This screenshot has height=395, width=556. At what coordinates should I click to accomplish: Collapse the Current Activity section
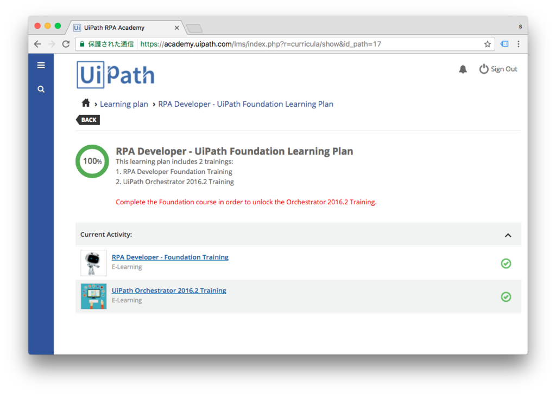(x=508, y=235)
